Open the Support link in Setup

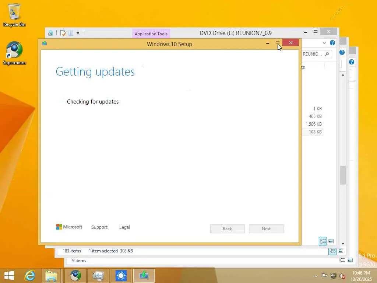[99, 227]
